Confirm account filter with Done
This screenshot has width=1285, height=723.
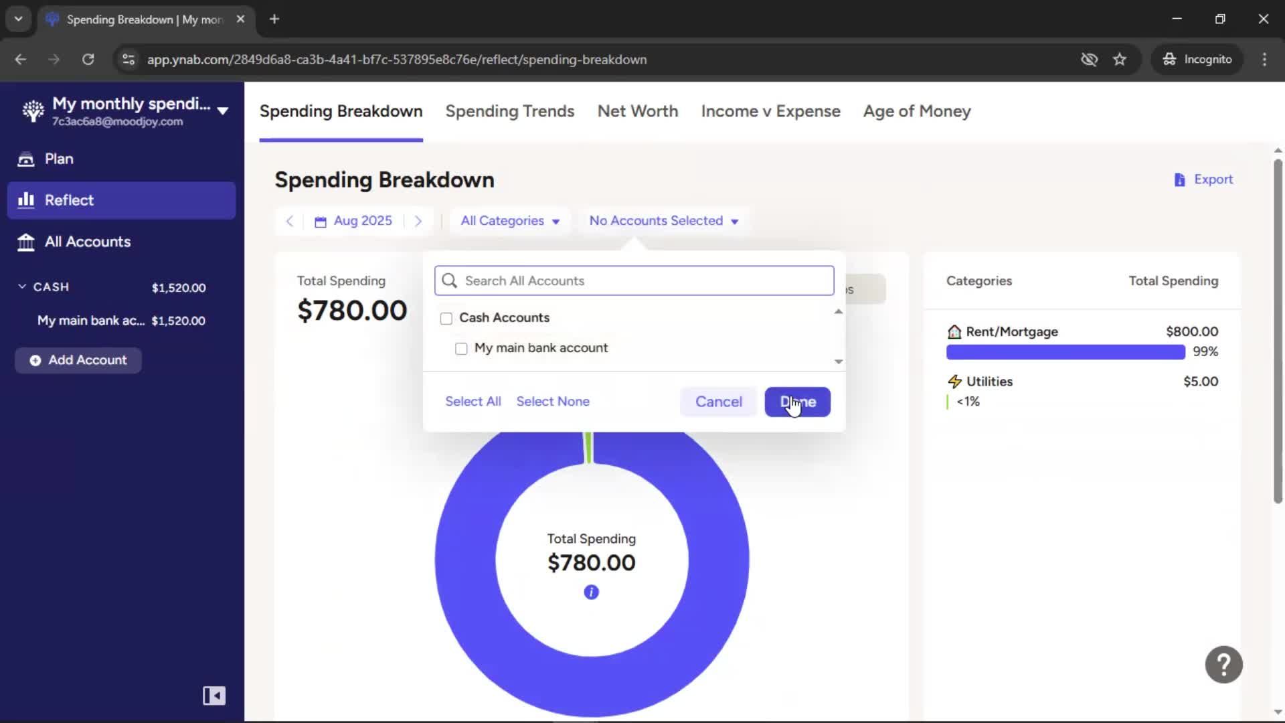(798, 402)
